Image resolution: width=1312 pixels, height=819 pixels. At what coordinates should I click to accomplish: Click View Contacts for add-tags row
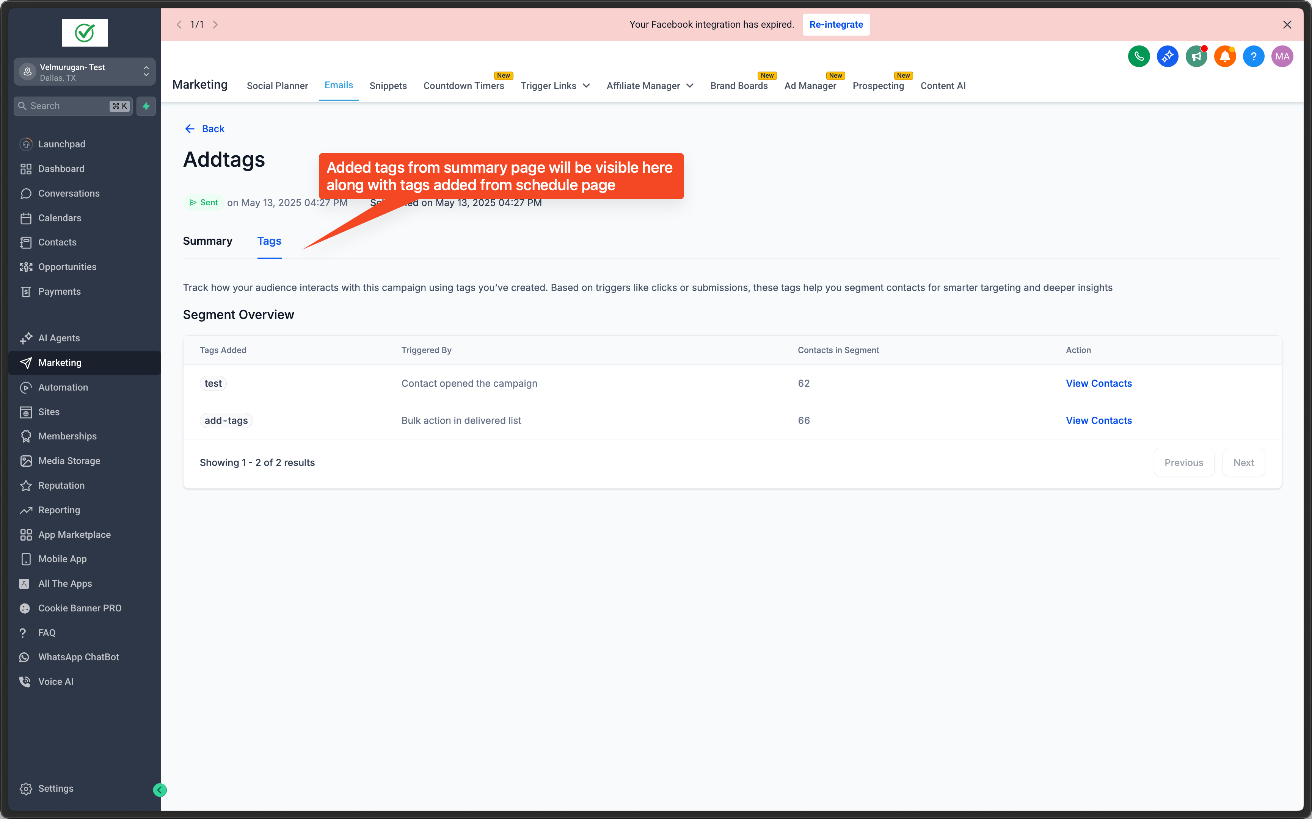(1099, 420)
